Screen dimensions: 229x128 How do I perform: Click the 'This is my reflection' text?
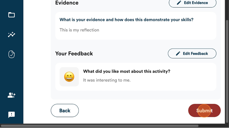pos(79,30)
